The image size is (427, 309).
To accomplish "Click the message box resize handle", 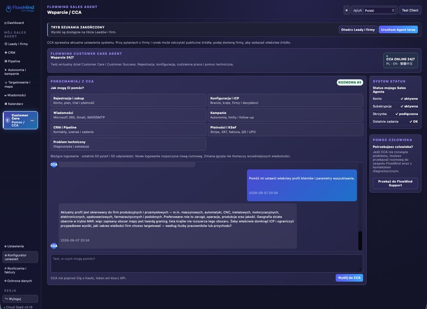I will point(360,270).
